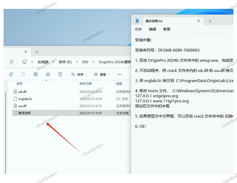The width and height of the screenshot is (237, 183).
Task: Select the 激活说明 file name
Action: point(24,113)
